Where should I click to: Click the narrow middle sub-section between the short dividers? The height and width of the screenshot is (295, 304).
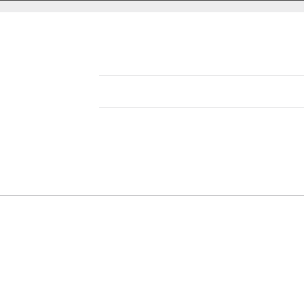(201, 91)
